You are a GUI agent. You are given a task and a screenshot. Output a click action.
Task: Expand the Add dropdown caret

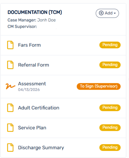click(x=115, y=13)
